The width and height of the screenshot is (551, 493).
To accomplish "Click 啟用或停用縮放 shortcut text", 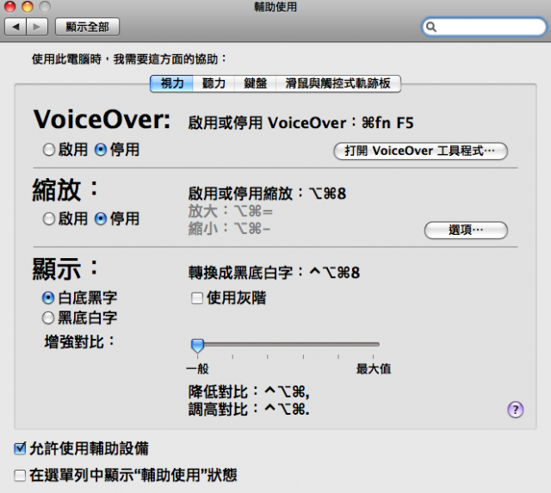I will point(267,194).
